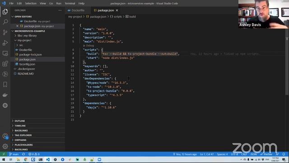Image resolution: width=289 pixels, height=163 pixels.
Task: Click Task View on the taskbar
Action: tap(11, 159)
